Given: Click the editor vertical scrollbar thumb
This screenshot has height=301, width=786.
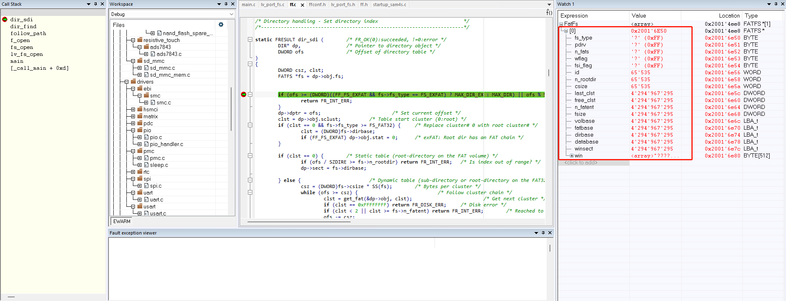Looking at the screenshot, I should [x=549, y=73].
